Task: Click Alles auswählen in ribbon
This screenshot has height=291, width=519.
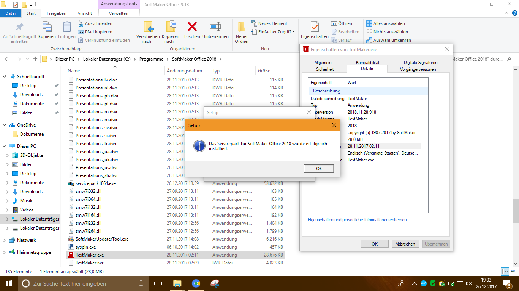Action: point(386,23)
